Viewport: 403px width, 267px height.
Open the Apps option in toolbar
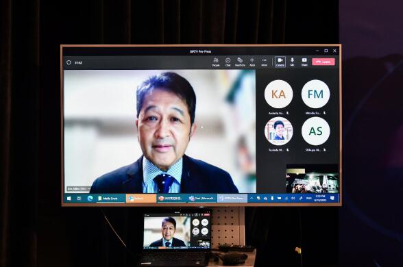pos(252,62)
